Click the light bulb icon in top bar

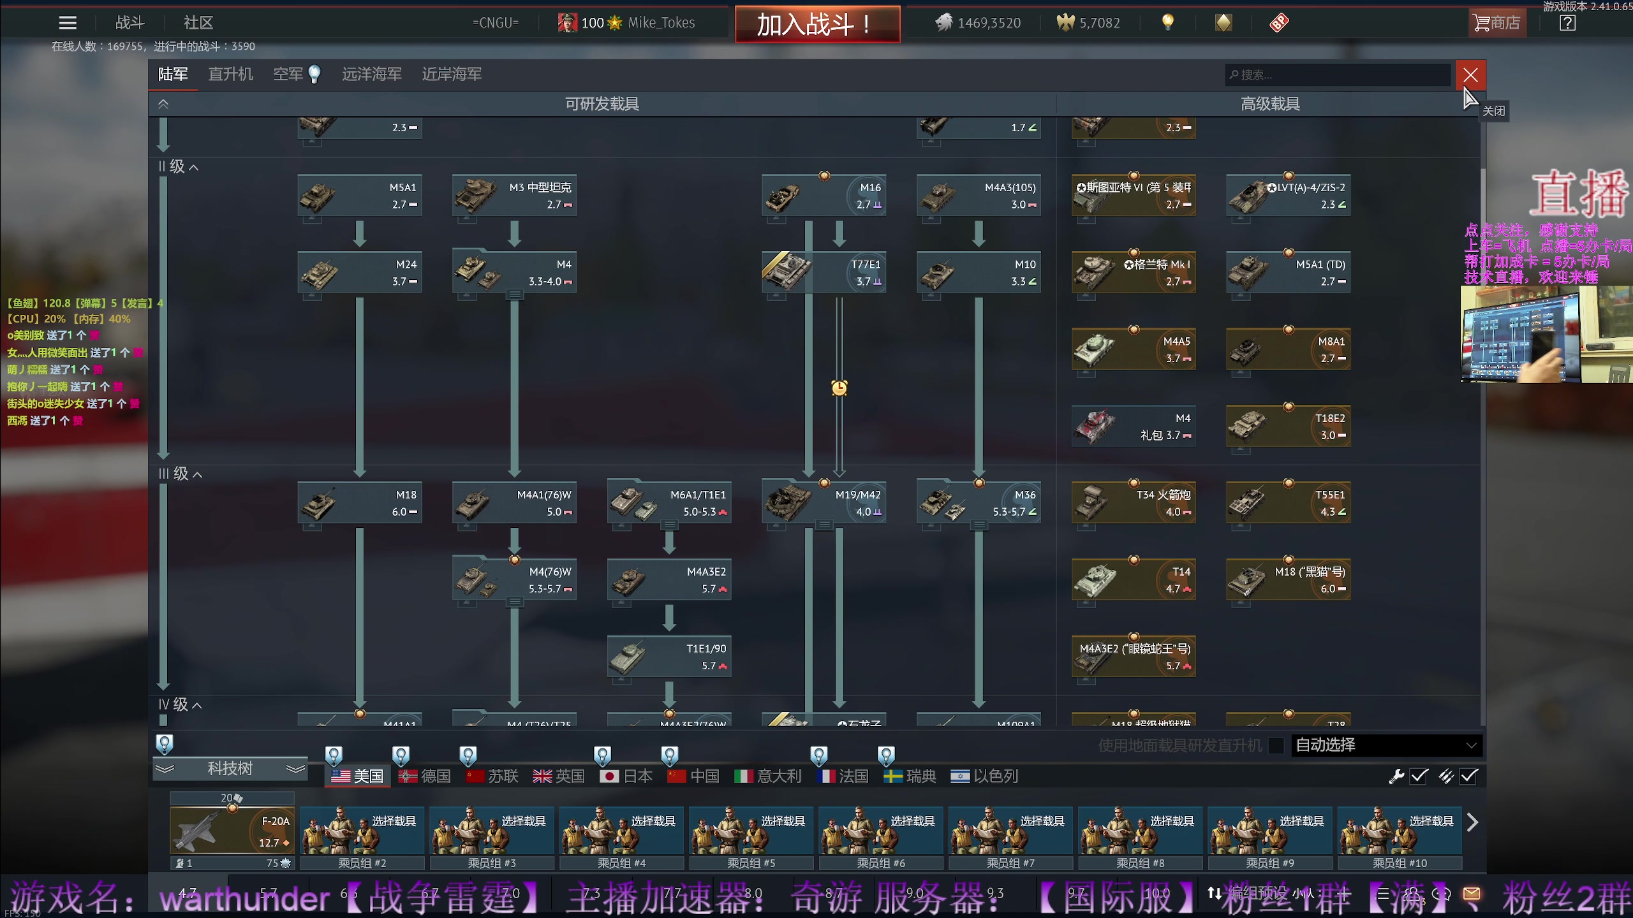click(x=1167, y=23)
